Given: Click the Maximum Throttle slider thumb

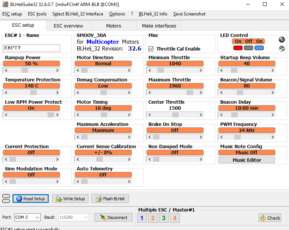Looking at the screenshot, I should [x=190, y=92].
